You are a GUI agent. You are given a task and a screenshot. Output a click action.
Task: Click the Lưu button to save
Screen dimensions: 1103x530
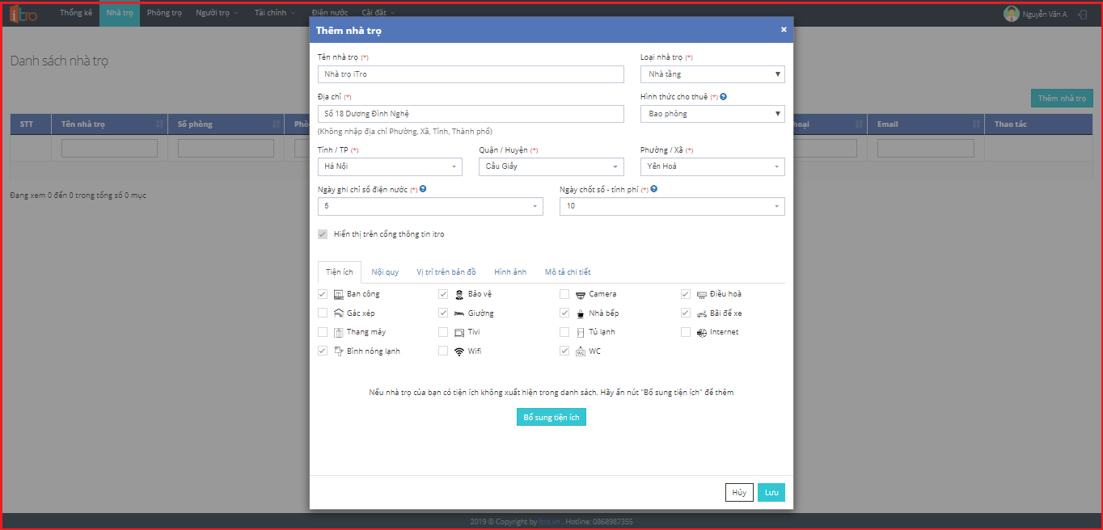[x=771, y=492]
